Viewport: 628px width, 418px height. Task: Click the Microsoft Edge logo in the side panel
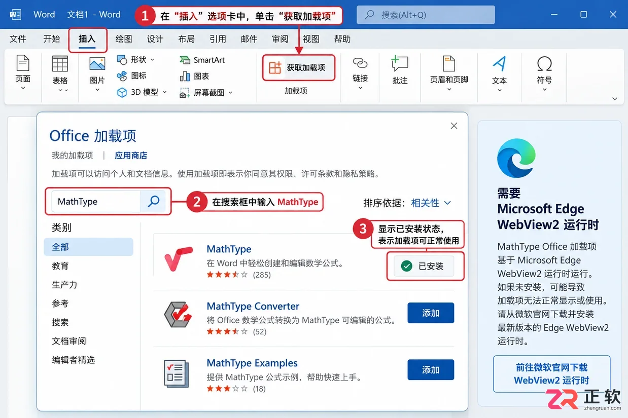pos(516,157)
